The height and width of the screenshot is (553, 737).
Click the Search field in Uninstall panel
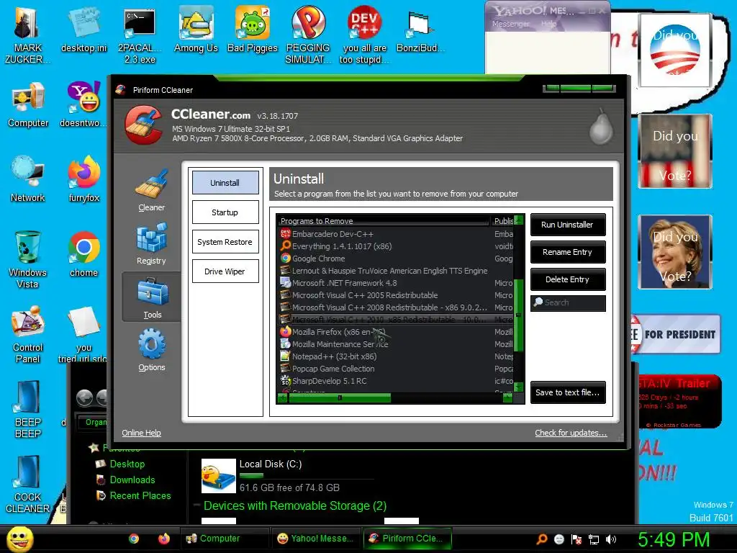568,303
